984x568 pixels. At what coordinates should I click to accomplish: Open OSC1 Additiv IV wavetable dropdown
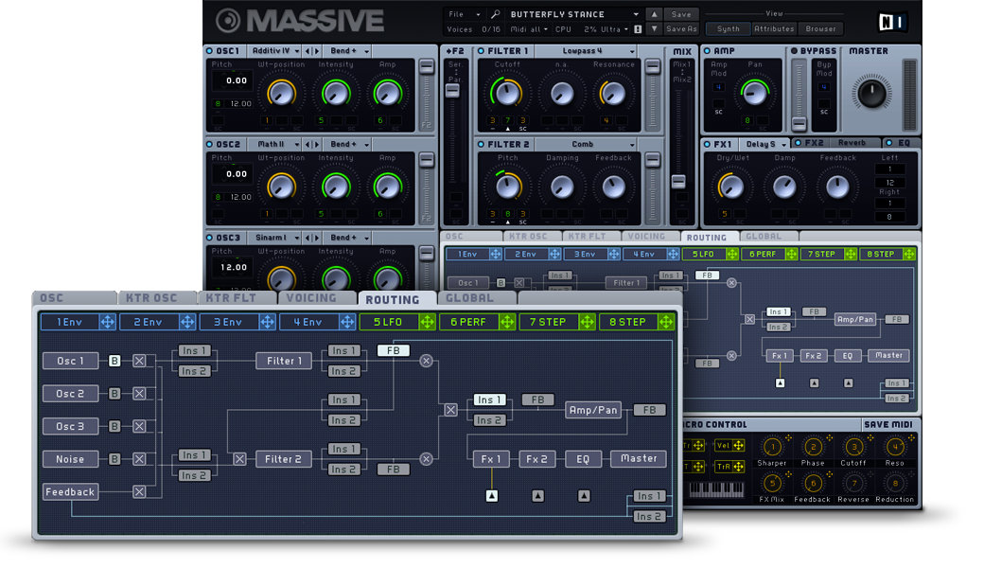click(x=275, y=51)
